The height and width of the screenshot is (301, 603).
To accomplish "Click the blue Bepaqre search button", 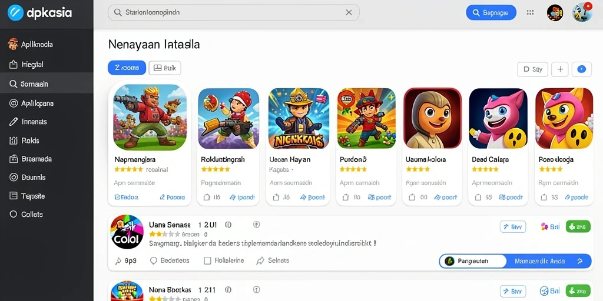I will point(491,13).
